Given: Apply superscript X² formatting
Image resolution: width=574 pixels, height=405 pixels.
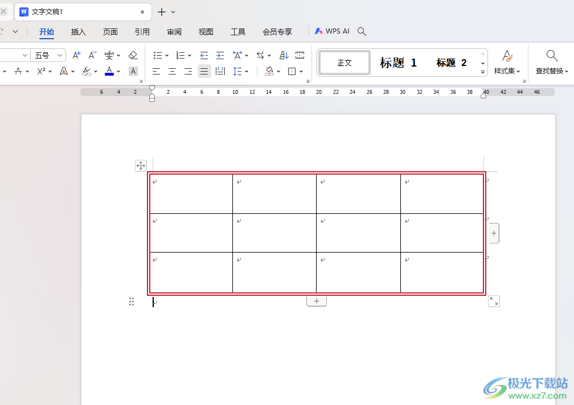Looking at the screenshot, I should 41,71.
